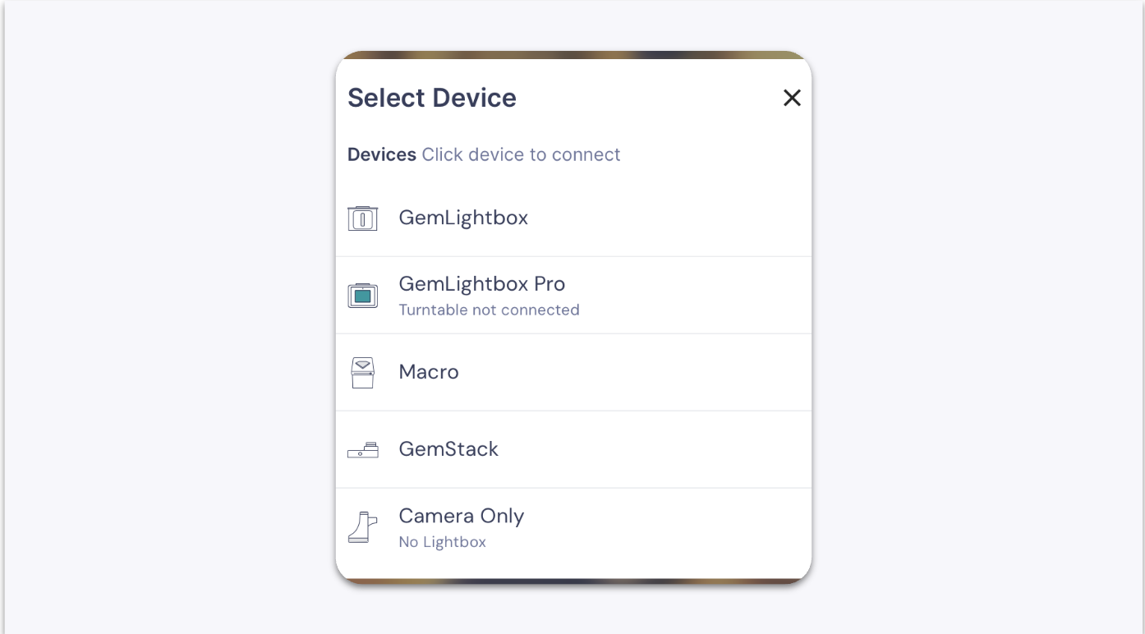
Task: Click the blurred strip under Camera Only row
Action: (x=573, y=581)
